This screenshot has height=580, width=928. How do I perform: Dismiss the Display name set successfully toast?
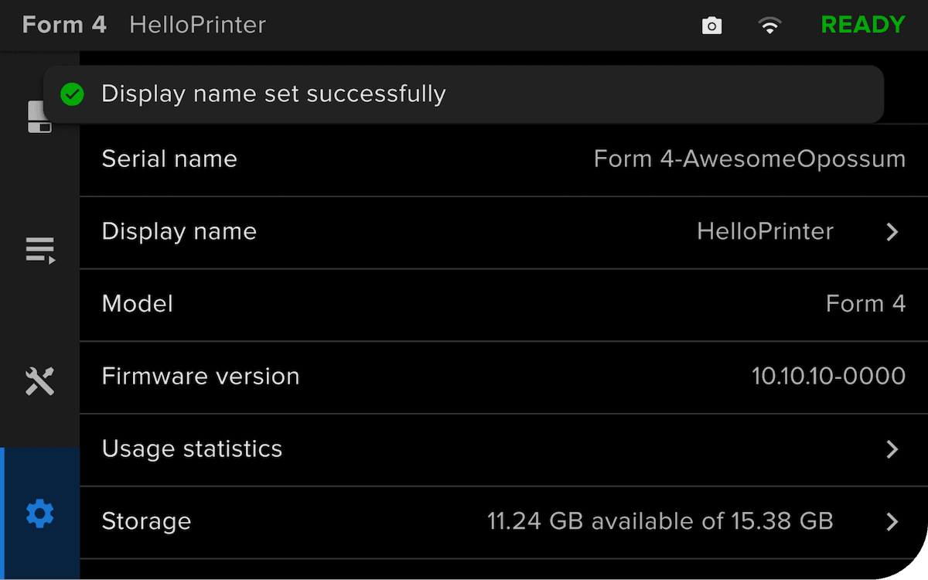[x=463, y=94]
